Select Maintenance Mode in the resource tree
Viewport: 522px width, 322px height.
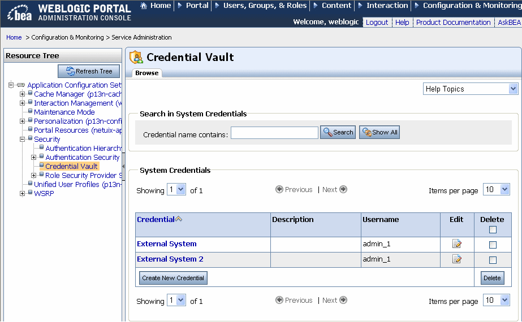[x=64, y=112]
